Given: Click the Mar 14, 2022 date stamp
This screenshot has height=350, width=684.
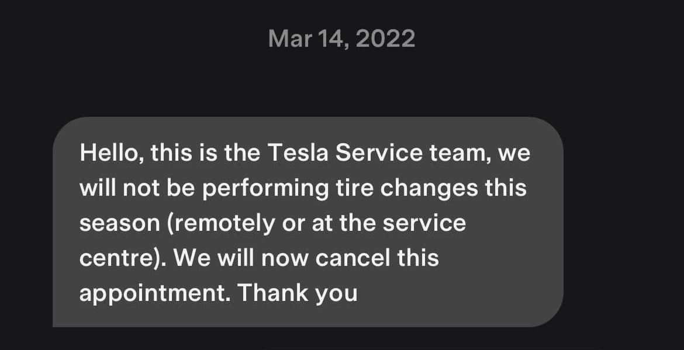Looking at the screenshot, I should click(x=341, y=39).
